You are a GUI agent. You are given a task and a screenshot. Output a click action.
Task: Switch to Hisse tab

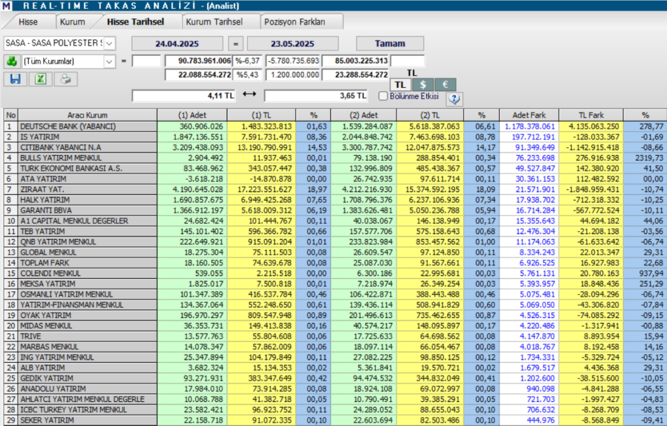(x=28, y=21)
